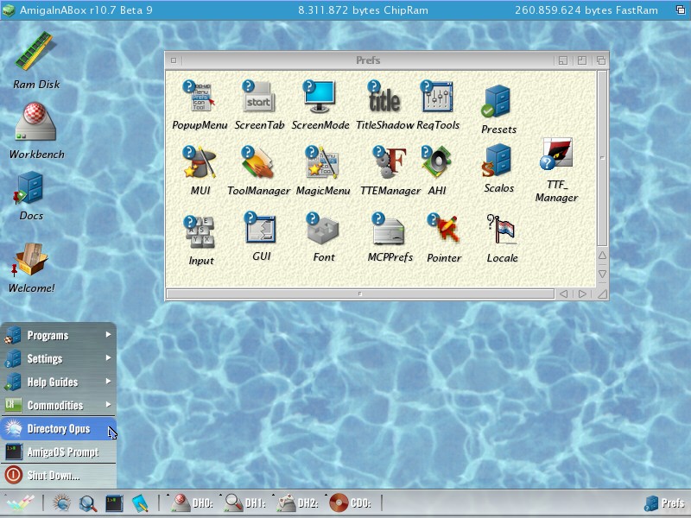This screenshot has height=518, width=691.
Task: Click the DH1: drive in the dock
Action: pos(244,502)
